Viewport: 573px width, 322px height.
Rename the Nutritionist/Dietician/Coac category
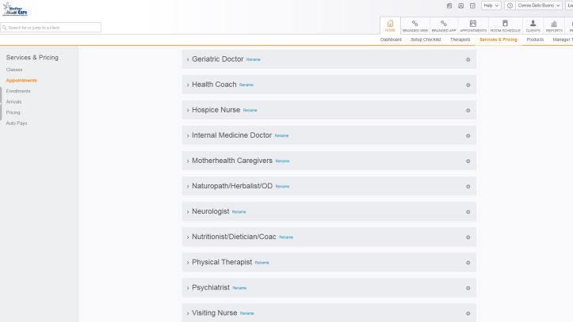pos(286,237)
